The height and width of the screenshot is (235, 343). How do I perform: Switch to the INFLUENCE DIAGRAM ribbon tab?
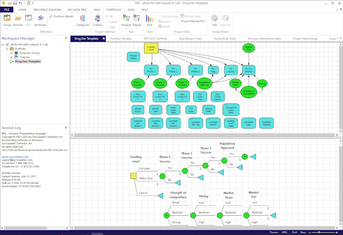coord(47,10)
